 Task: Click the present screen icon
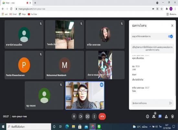87,116
